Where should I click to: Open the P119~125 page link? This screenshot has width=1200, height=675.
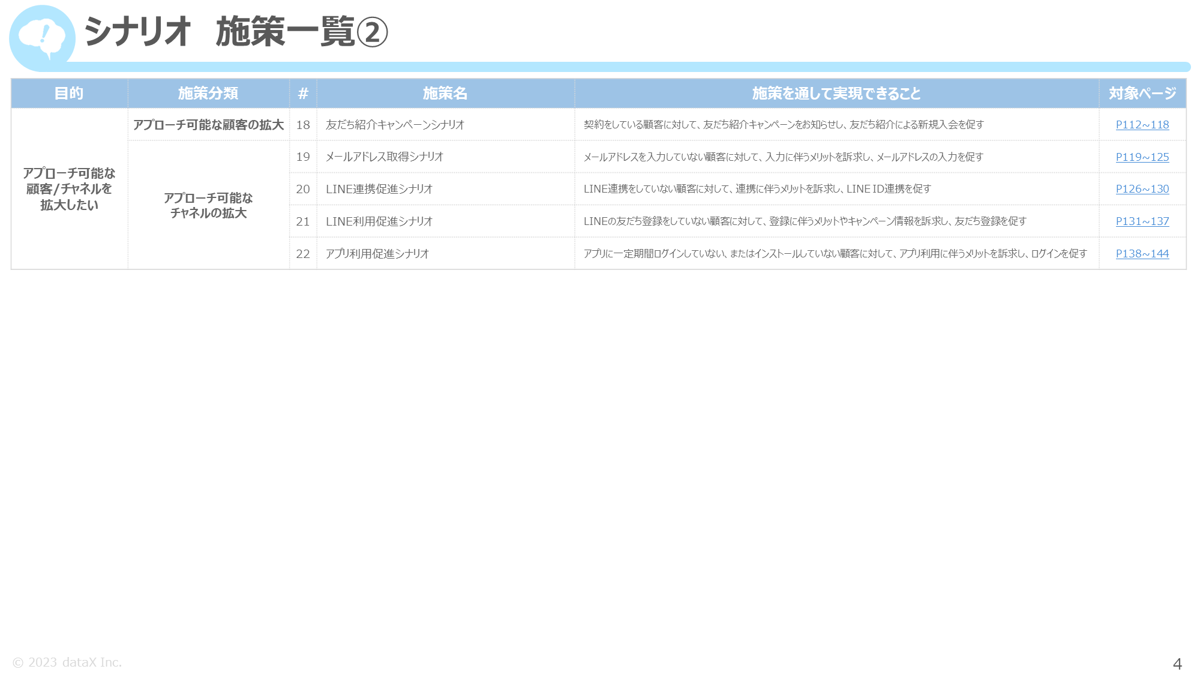click(1142, 157)
